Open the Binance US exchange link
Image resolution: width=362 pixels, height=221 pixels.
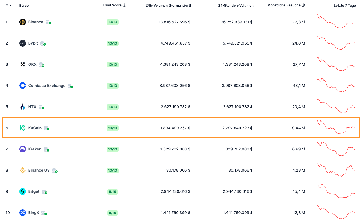pos(39,170)
